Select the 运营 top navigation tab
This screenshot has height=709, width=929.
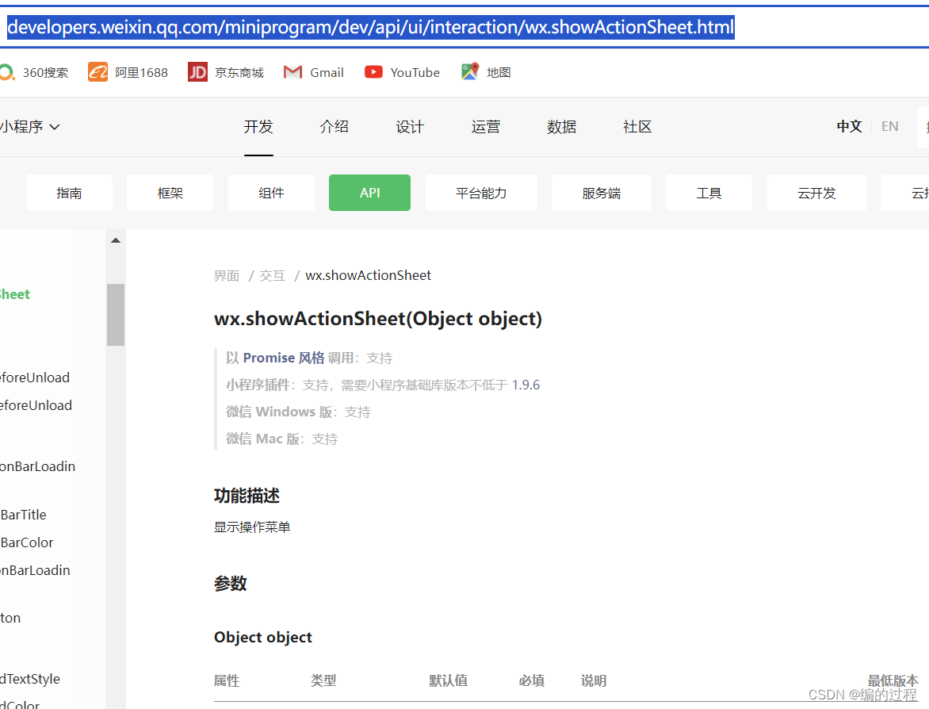[x=486, y=127]
